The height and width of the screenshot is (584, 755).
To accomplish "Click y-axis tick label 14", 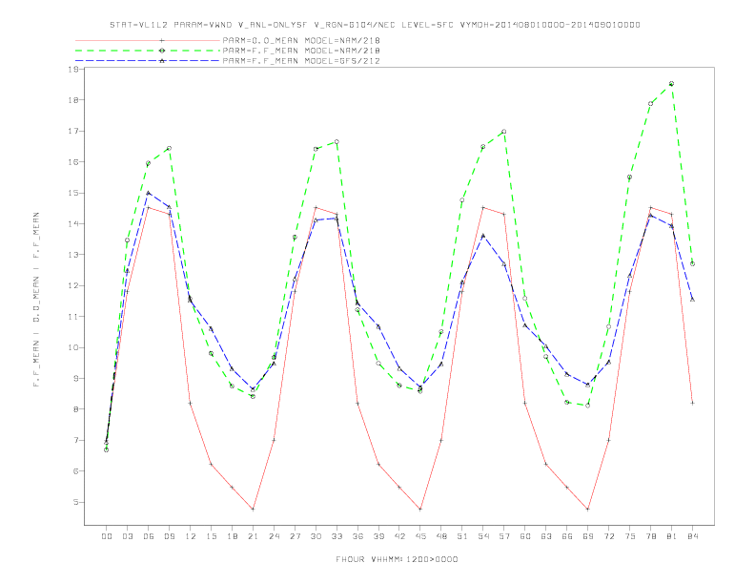I will point(73,224).
